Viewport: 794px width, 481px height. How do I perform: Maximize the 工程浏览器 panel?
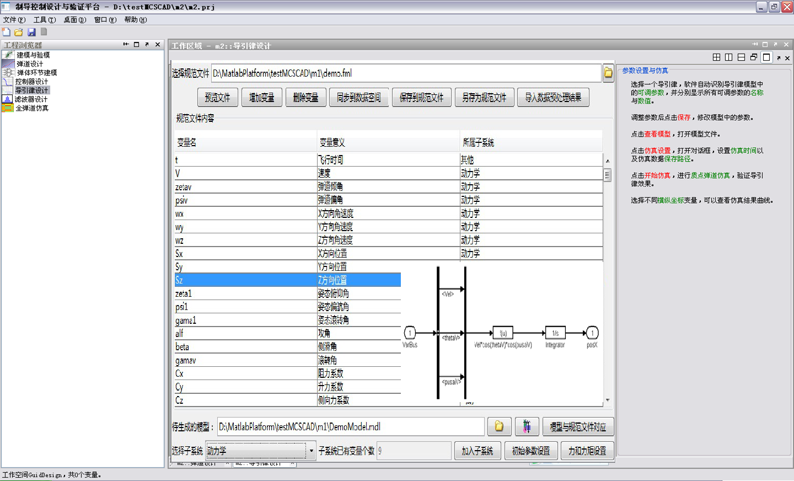click(136, 44)
